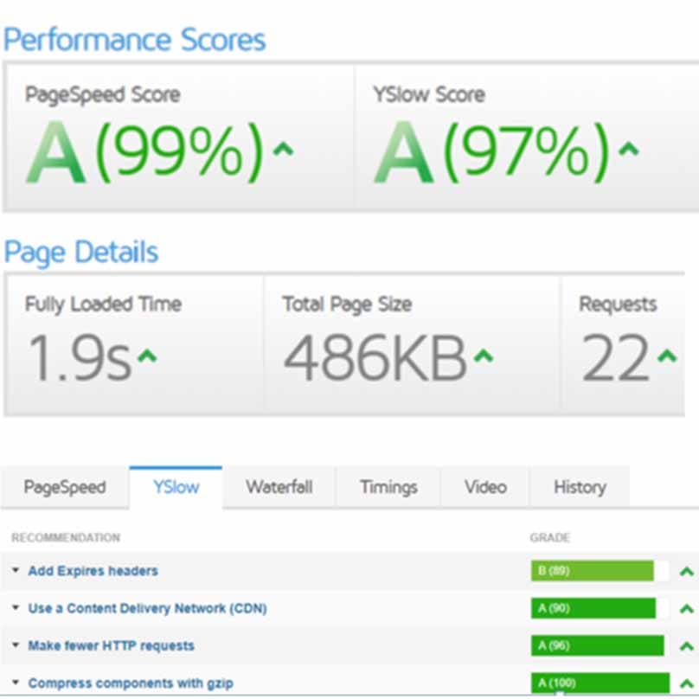Click the Make fewer HTTP requests link
The image size is (699, 699).
click(x=112, y=645)
